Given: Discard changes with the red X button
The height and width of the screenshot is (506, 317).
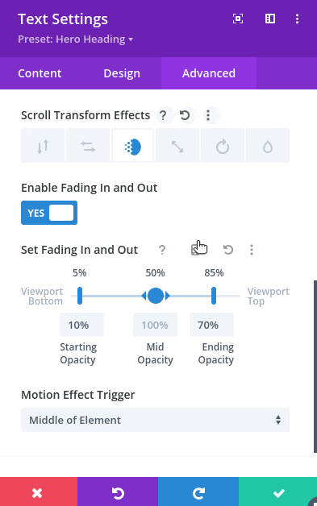Looking at the screenshot, I should point(37,493).
